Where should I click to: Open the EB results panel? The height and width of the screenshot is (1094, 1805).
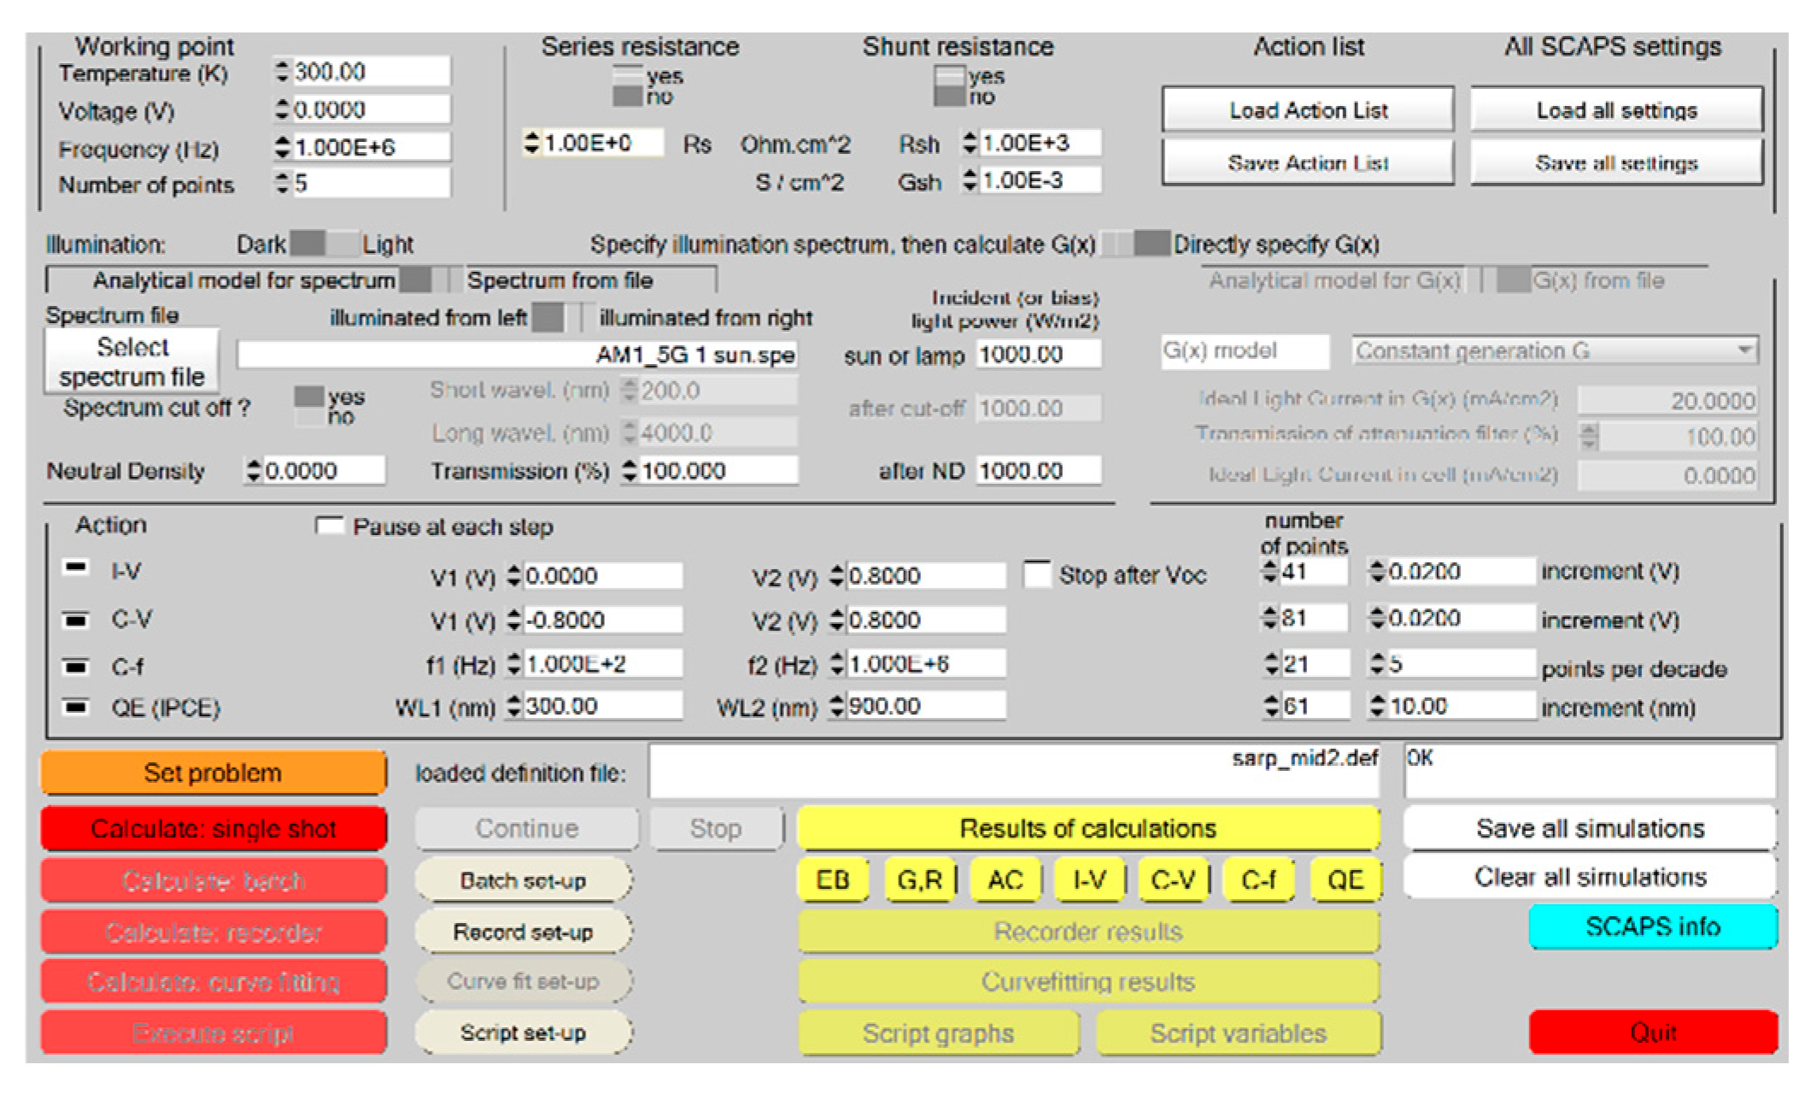pyautogui.click(x=832, y=879)
